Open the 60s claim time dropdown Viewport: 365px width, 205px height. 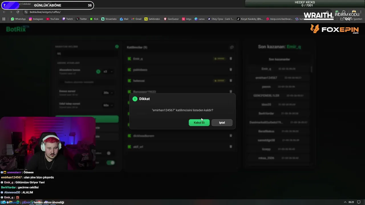[x=108, y=105]
